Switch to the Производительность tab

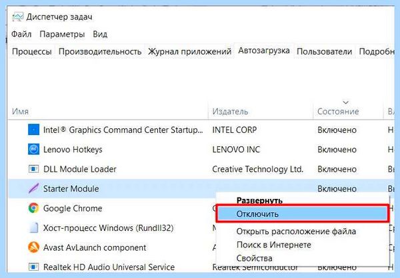point(100,51)
